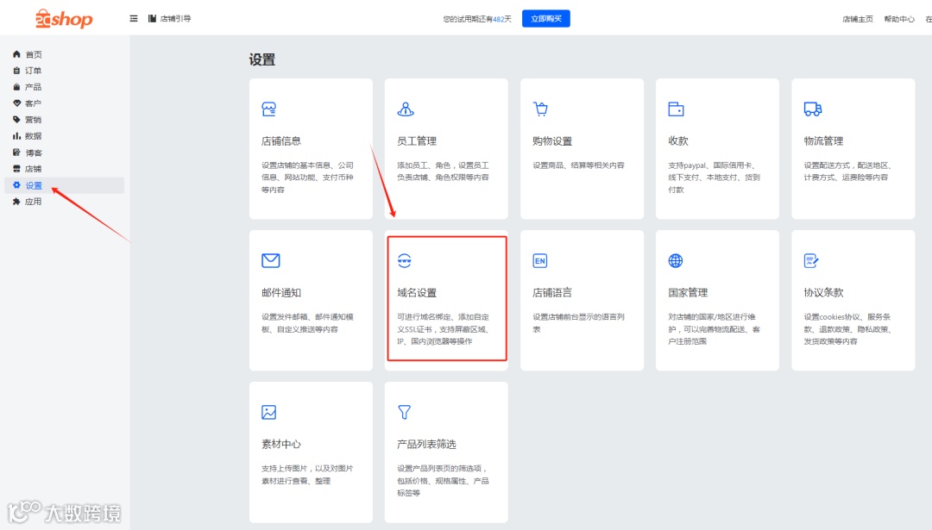Image resolution: width=932 pixels, height=530 pixels.
Task: Collapse the sidebar with the hamburger icon
Action: point(133,18)
